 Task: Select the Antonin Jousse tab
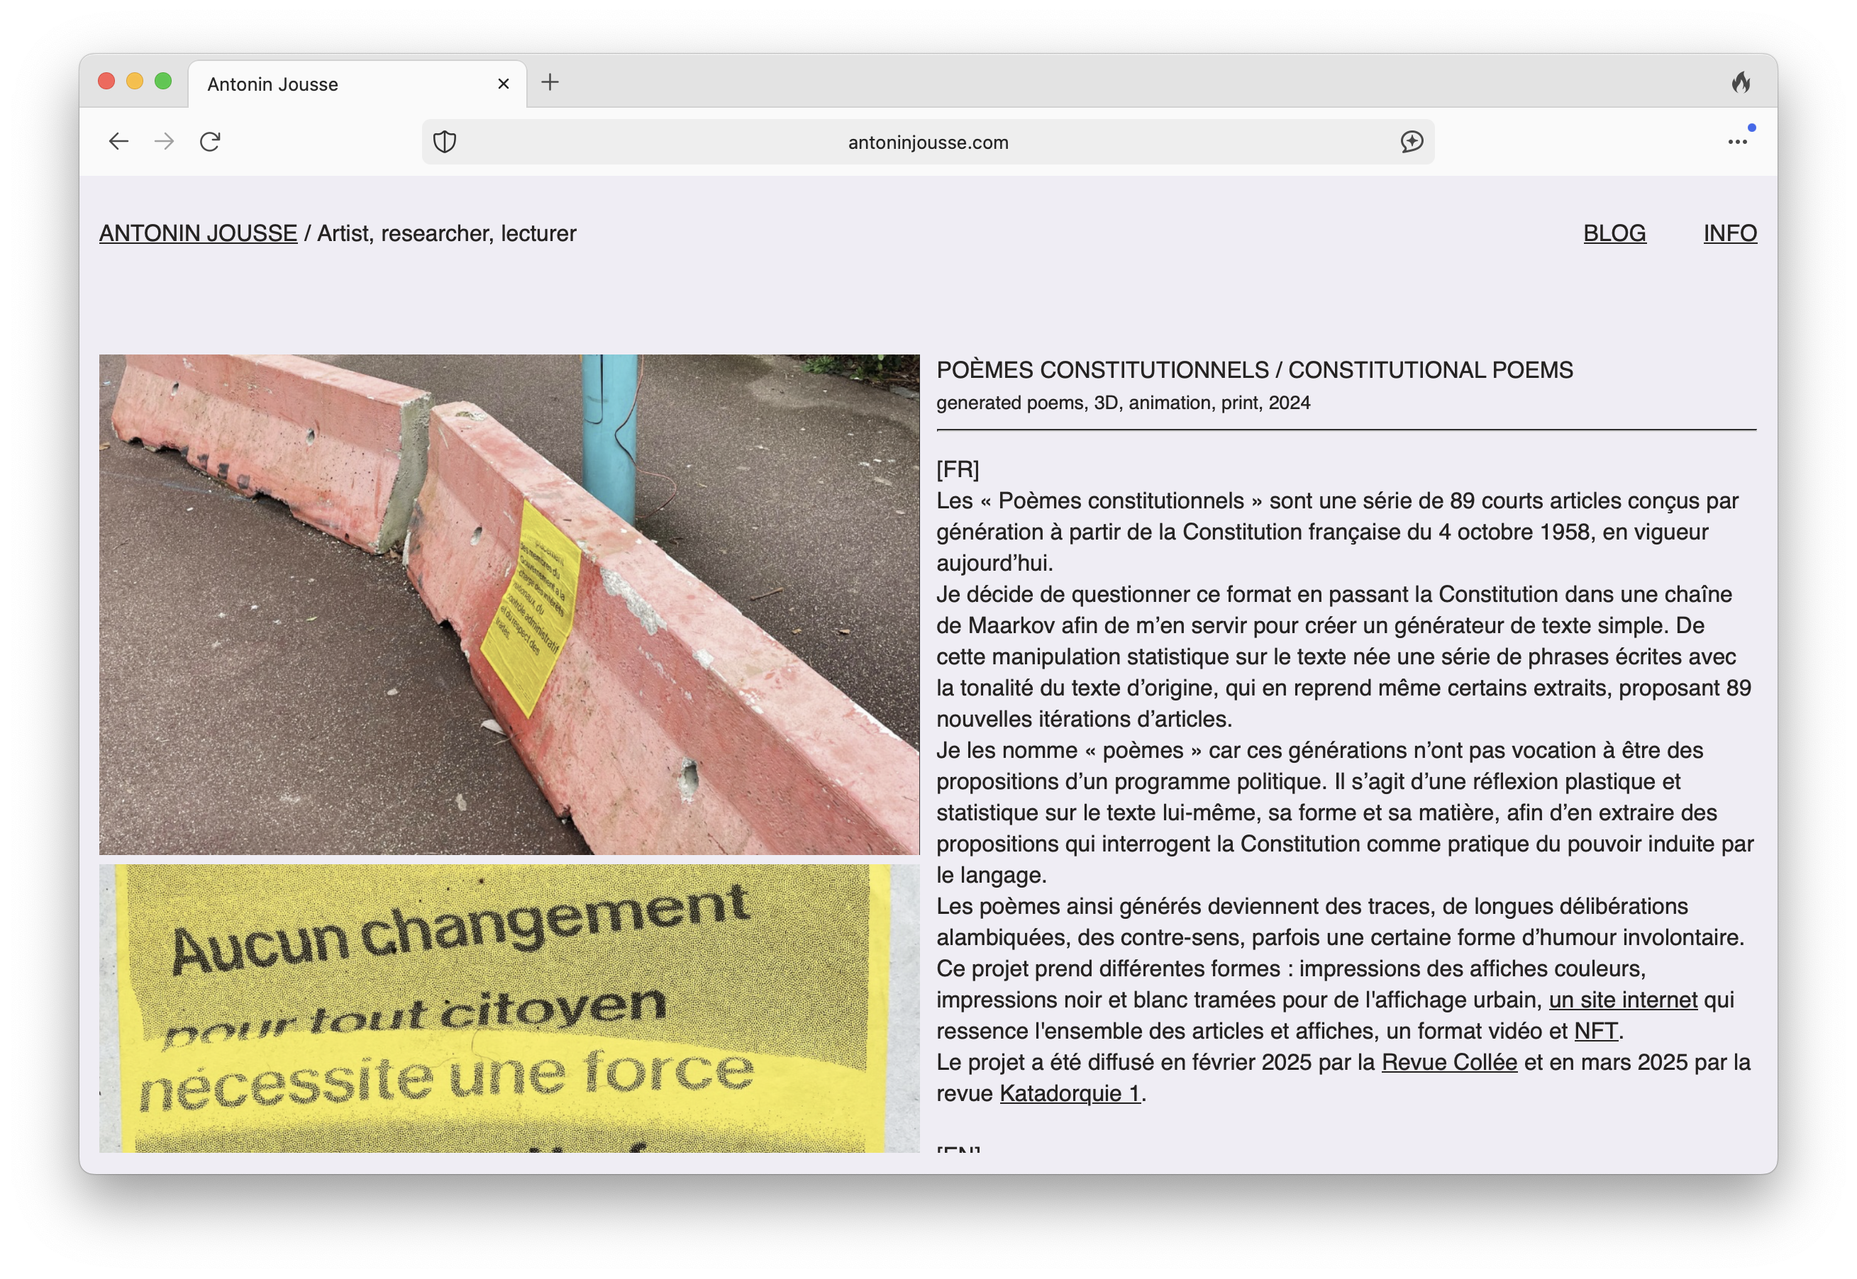click(x=321, y=84)
